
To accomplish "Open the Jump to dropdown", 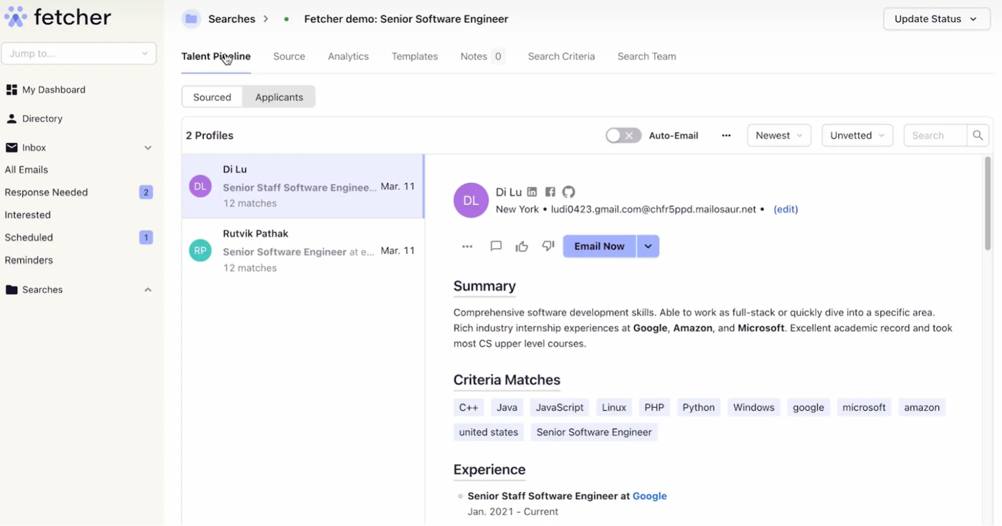I will 79,54.
